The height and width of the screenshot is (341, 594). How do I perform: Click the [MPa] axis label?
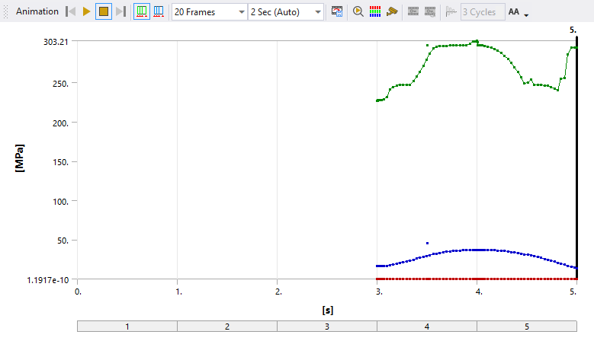[20, 158]
